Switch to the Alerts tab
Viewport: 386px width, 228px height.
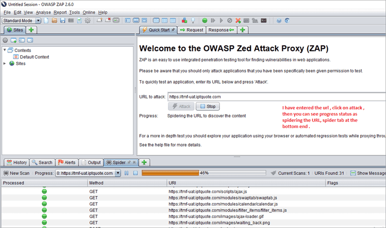[x=66, y=162]
